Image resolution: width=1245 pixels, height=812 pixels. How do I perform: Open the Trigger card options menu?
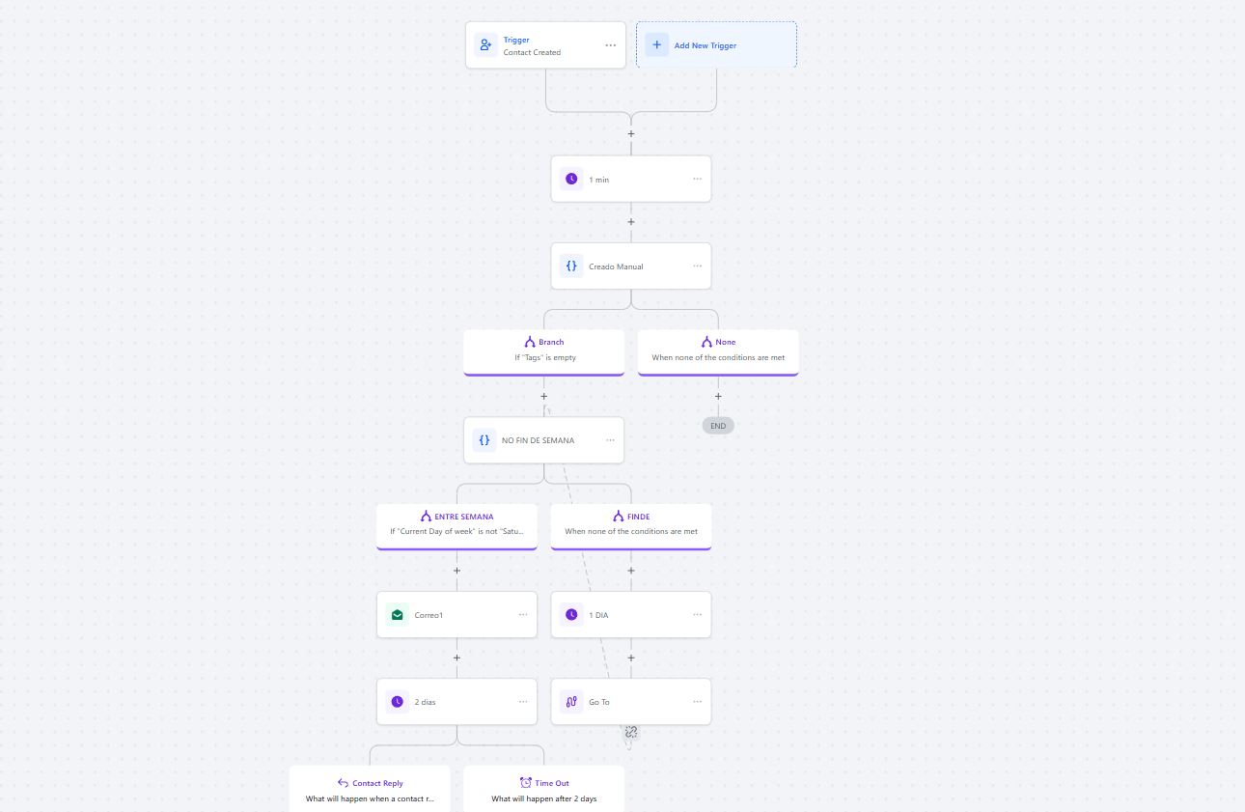point(610,45)
